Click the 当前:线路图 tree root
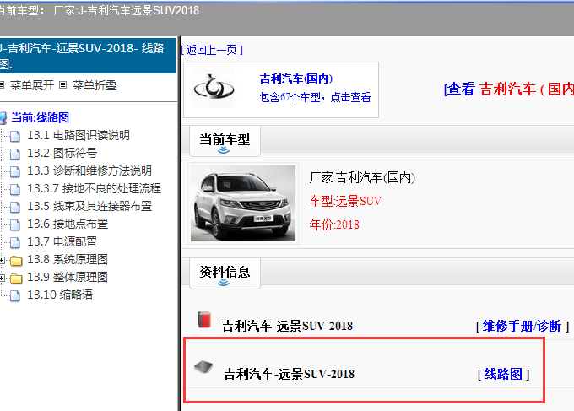Viewport: 574px width, 411px height. [41, 117]
